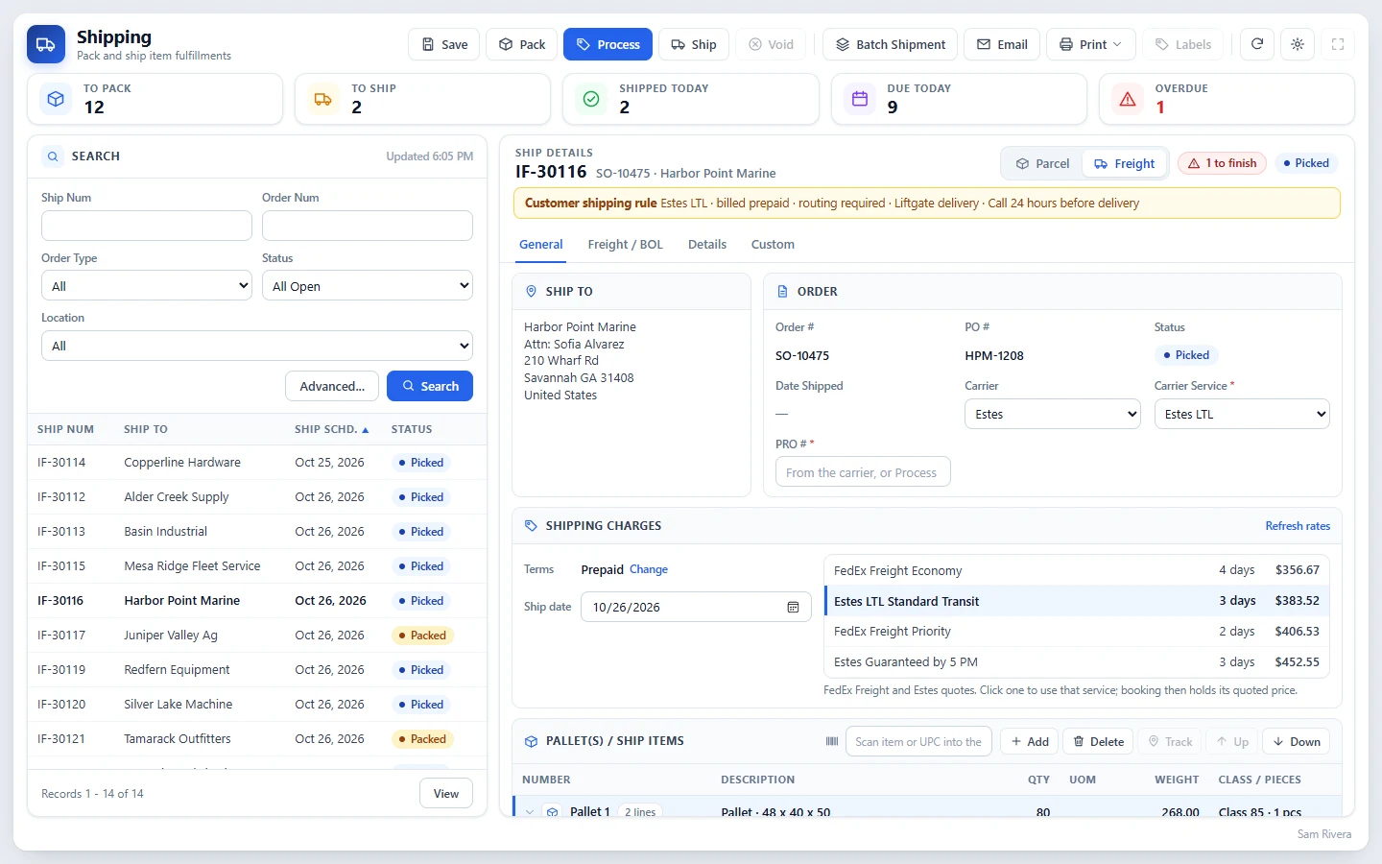Click the Refresh rates link

(1298, 526)
